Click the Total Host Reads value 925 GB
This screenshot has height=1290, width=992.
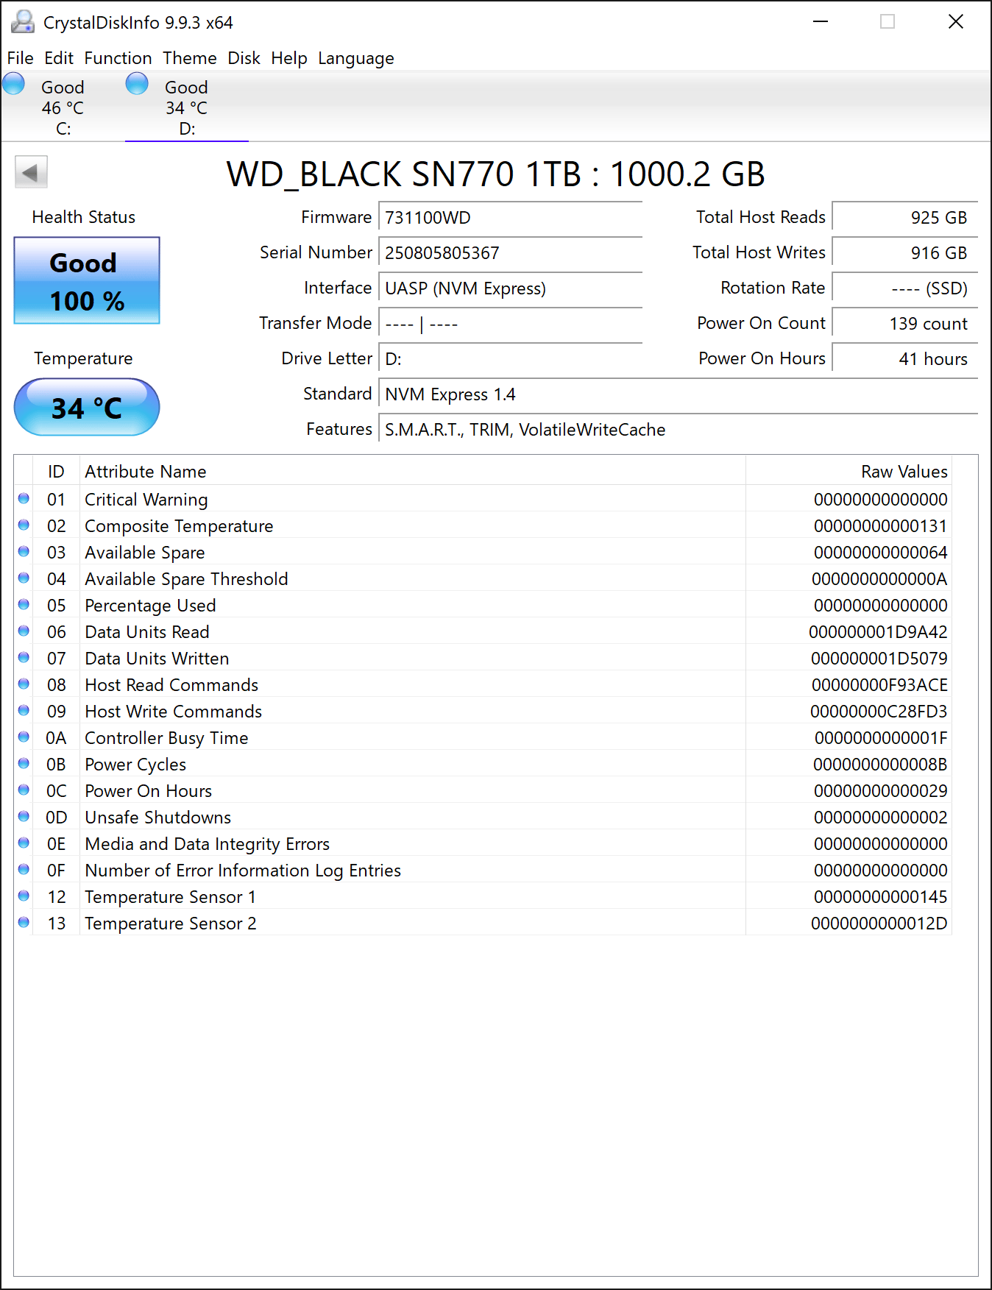[x=905, y=218]
